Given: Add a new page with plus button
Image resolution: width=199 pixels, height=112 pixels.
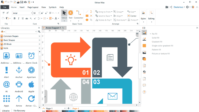Looking at the screenshot, I should [69, 108].
